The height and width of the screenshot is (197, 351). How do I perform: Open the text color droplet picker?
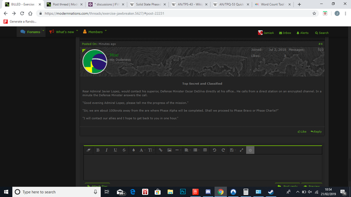(133, 150)
